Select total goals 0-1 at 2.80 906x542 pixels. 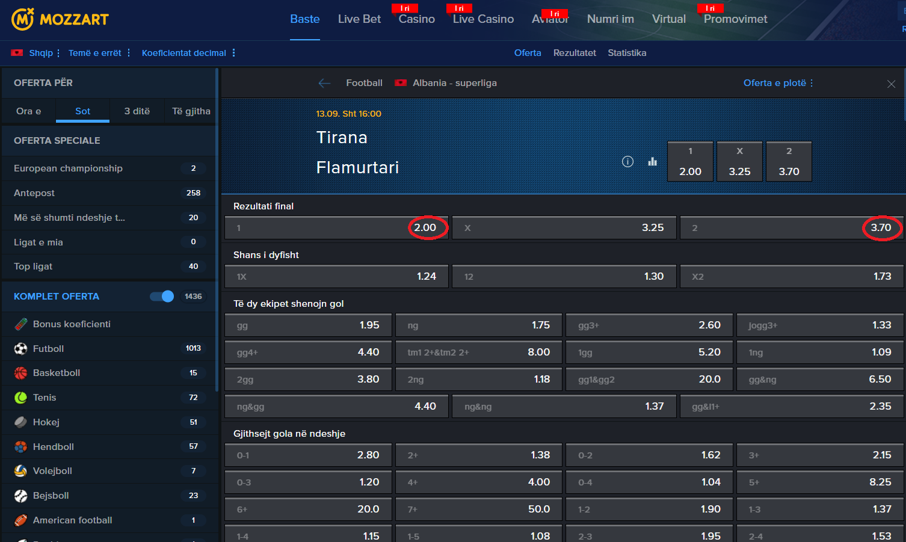click(308, 455)
